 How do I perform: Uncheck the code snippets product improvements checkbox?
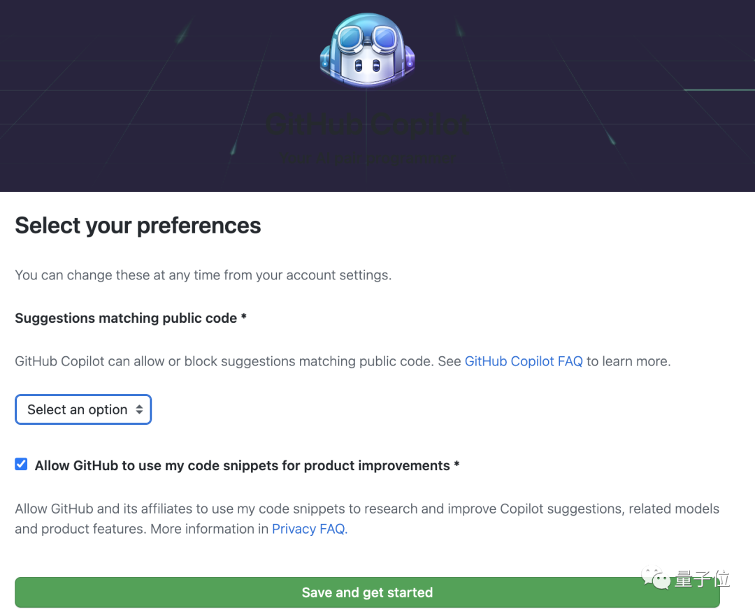pos(21,464)
